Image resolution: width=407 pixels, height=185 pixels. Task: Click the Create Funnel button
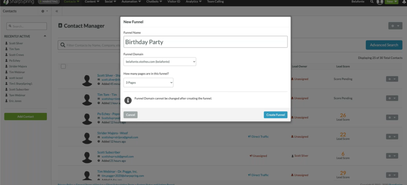(275, 115)
